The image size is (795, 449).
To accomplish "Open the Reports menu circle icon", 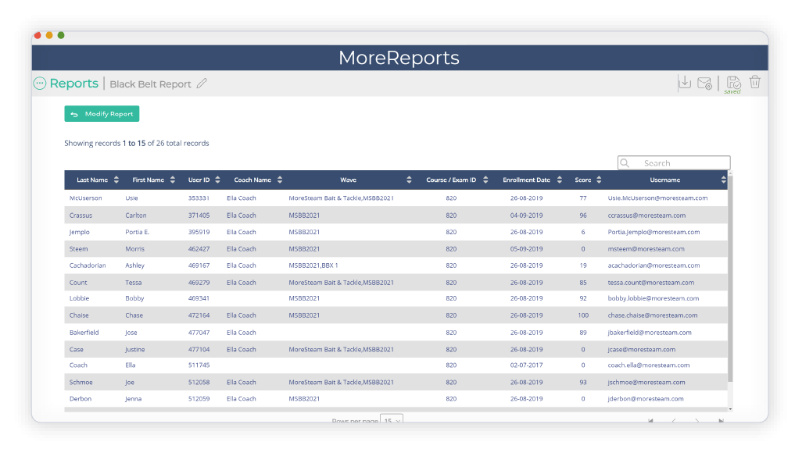I will tap(40, 84).
